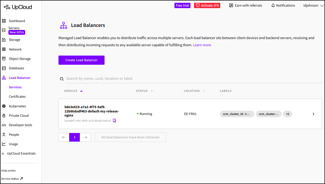325x184 pixels.
Task: Open the Certificates submenu item
Action: coord(17,97)
